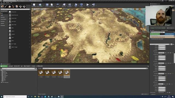175x98 pixels.
Task: Select the Geometry Editing mode icon
Action: [17, 7]
